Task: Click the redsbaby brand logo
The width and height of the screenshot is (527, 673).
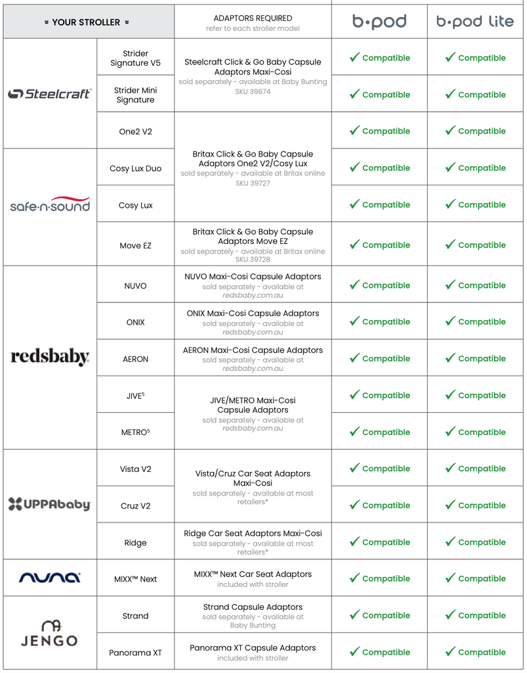Action: pyautogui.click(x=50, y=358)
